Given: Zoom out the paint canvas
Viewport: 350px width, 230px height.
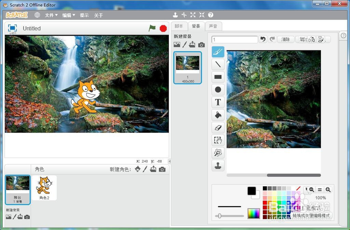Looking at the screenshot, I should pyautogui.click(x=312, y=190).
